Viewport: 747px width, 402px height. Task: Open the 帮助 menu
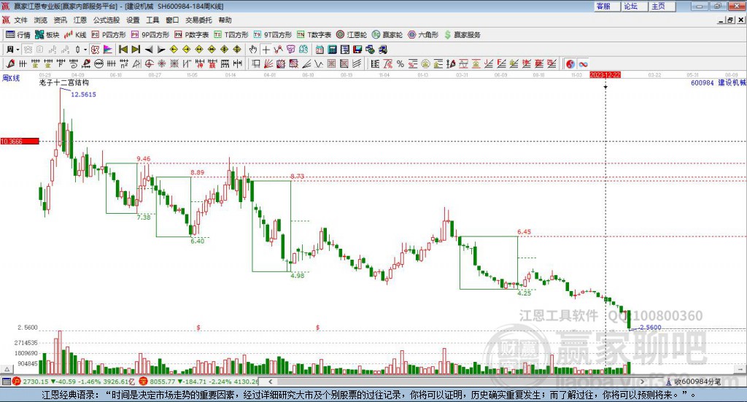[225, 20]
